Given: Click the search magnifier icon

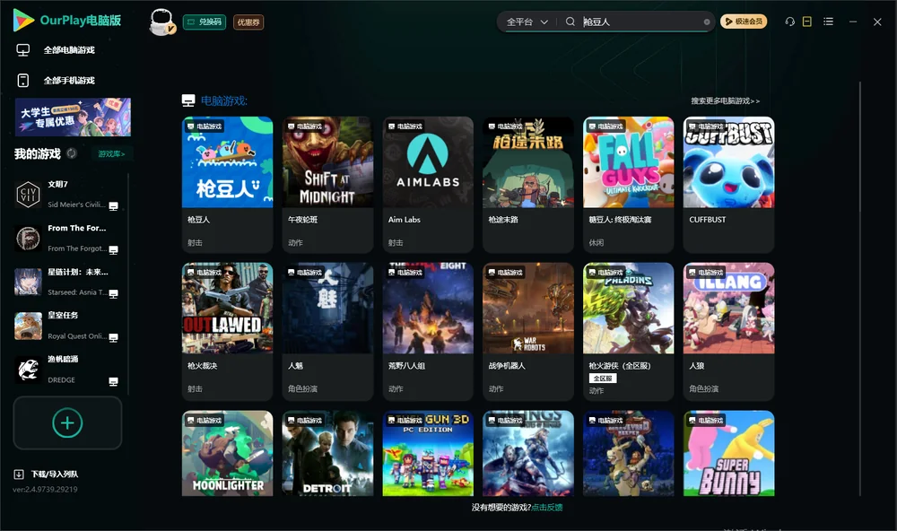Looking at the screenshot, I should (570, 22).
